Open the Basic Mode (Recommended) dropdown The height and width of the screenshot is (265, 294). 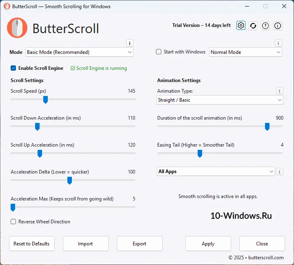pos(79,52)
